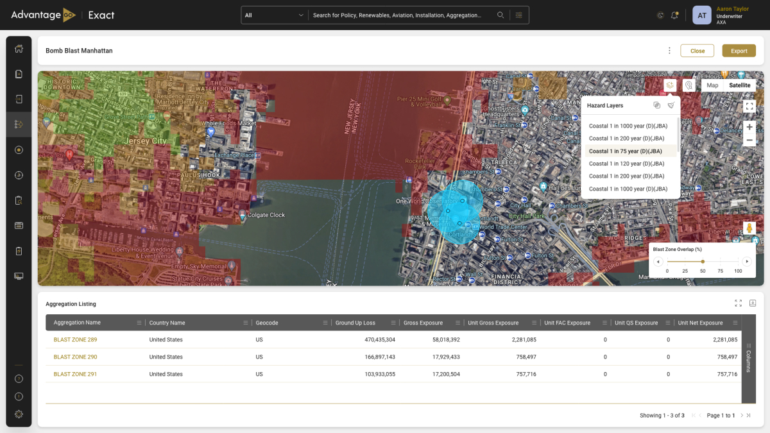Open settings gear in the sidebar
The height and width of the screenshot is (433, 770).
pyautogui.click(x=19, y=414)
